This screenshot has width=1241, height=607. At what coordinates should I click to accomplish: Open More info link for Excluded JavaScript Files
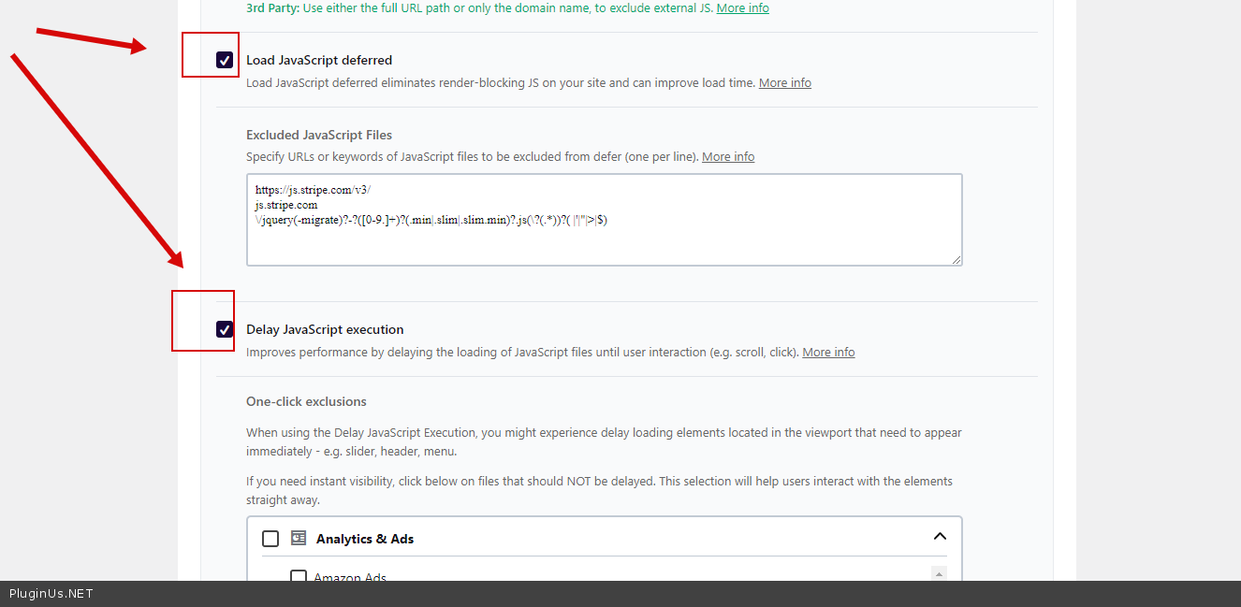tap(728, 156)
